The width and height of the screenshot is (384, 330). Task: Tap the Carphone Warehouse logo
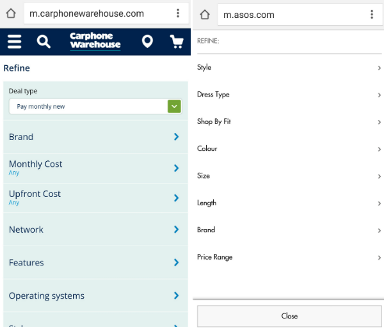[x=95, y=41]
